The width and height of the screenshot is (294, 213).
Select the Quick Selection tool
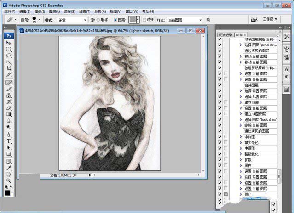point(9,62)
